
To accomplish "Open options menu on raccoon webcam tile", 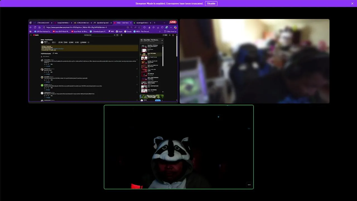I will coord(249,185).
